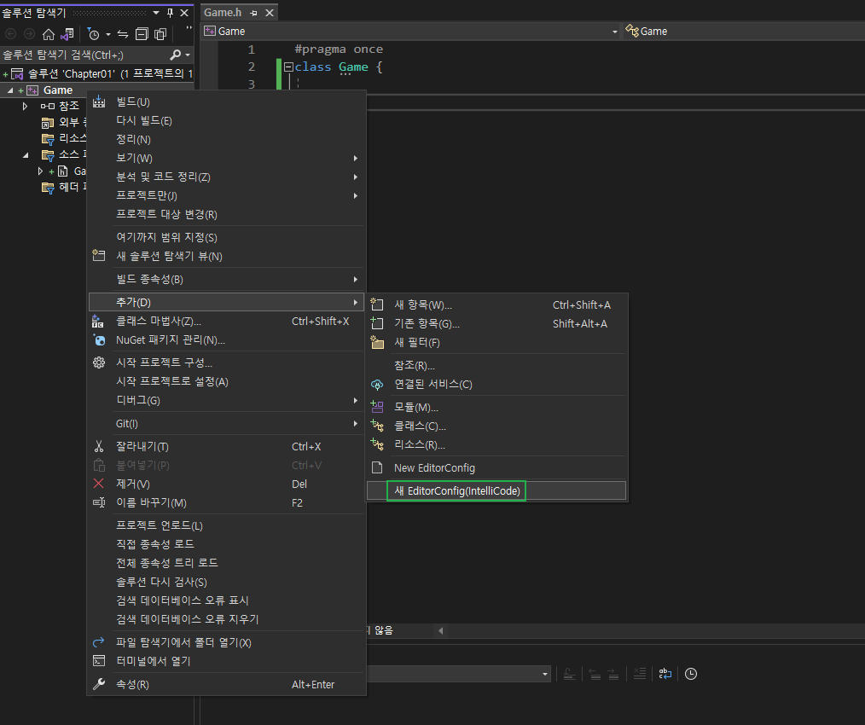Collapse all items in Solution Explorer toolbar
This screenshot has height=725, width=865.
[142, 35]
